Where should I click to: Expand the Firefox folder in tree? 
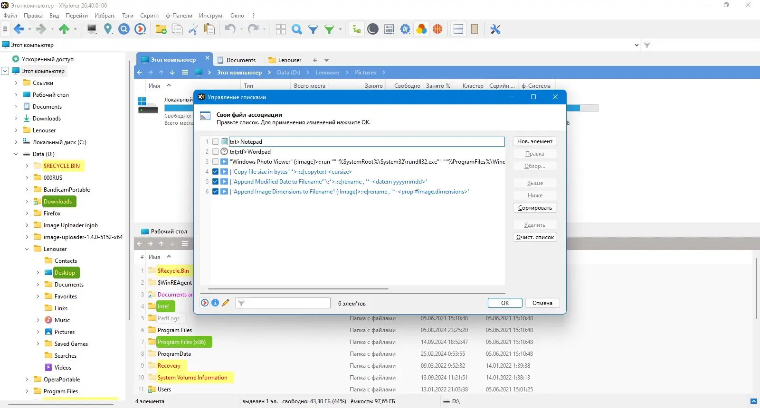[27, 213]
